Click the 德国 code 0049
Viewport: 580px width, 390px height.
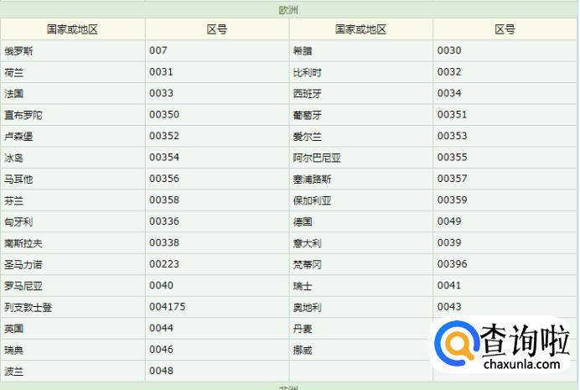pos(449,221)
